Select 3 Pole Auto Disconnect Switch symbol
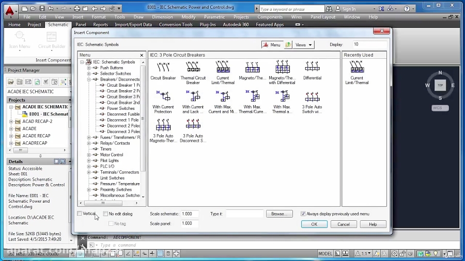Image resolution: width=465 pixels, height=261 pixels. tap(193, 125)
